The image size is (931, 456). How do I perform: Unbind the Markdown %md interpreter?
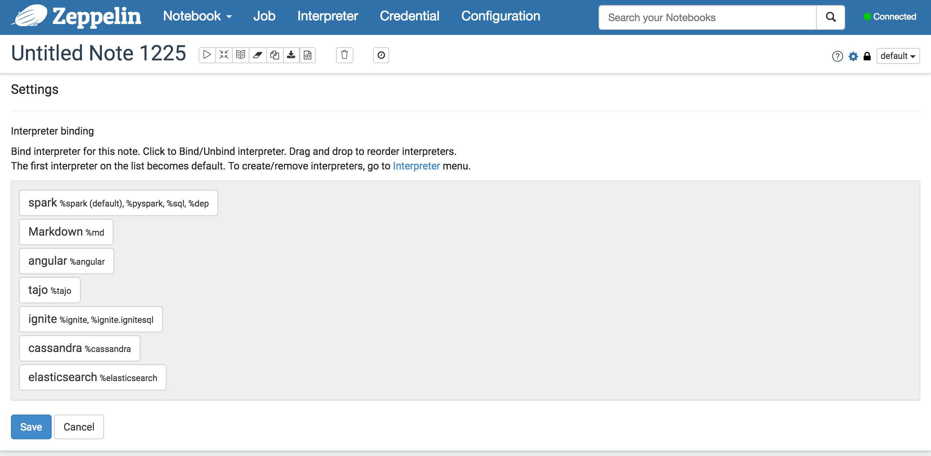(66, 232)
